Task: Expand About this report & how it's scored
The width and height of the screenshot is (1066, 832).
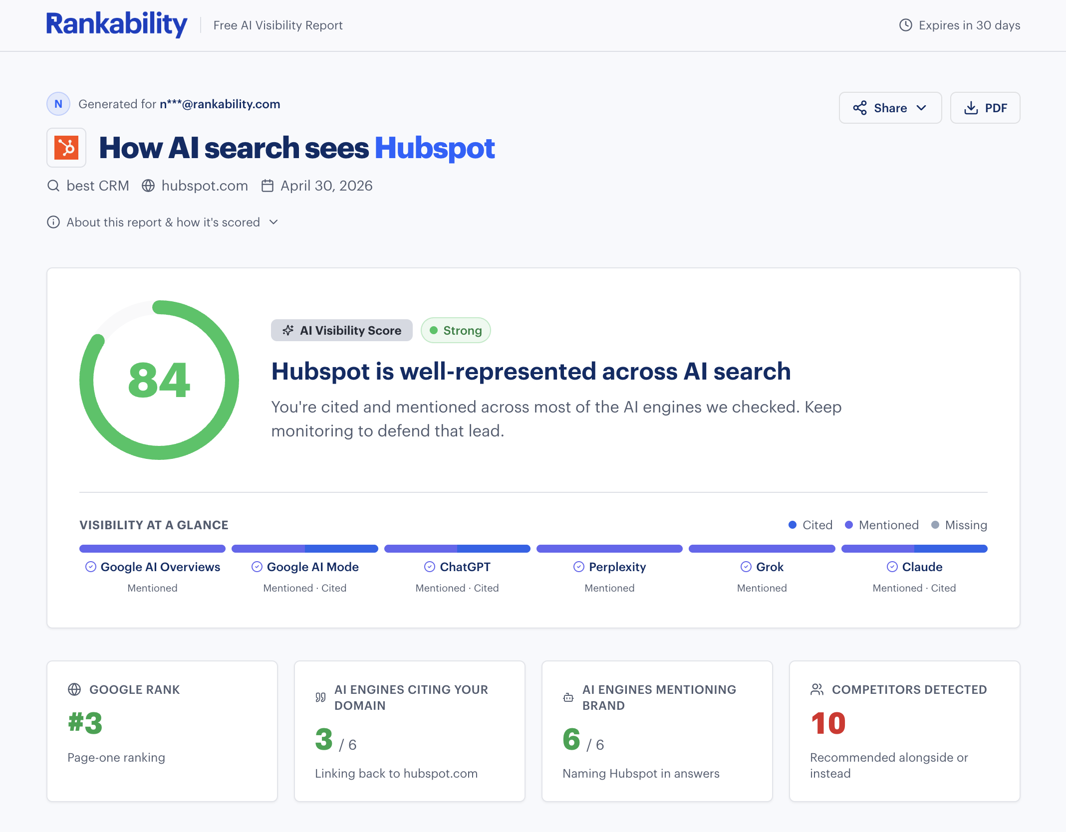Action: point(163,222)
